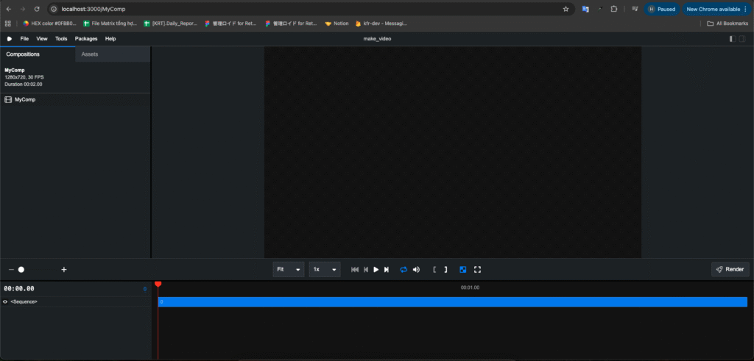
Task: Select MyComp in the compositions list
Action: [25, 99]
